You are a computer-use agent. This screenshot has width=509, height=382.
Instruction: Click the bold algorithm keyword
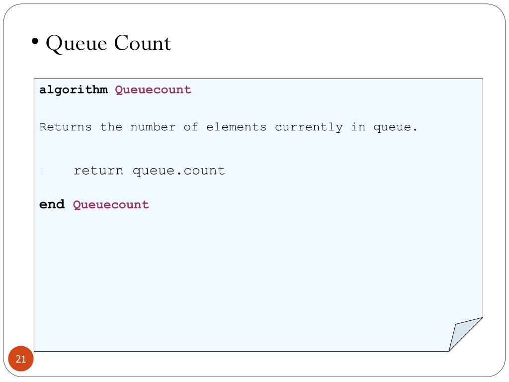tap(74, 90)
